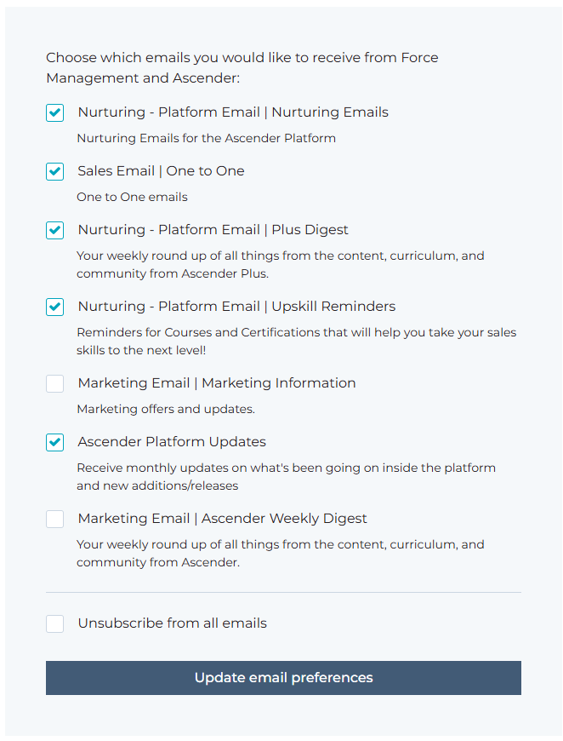Click the 'Ascender Weekly Digest' option label

point(223,519)
